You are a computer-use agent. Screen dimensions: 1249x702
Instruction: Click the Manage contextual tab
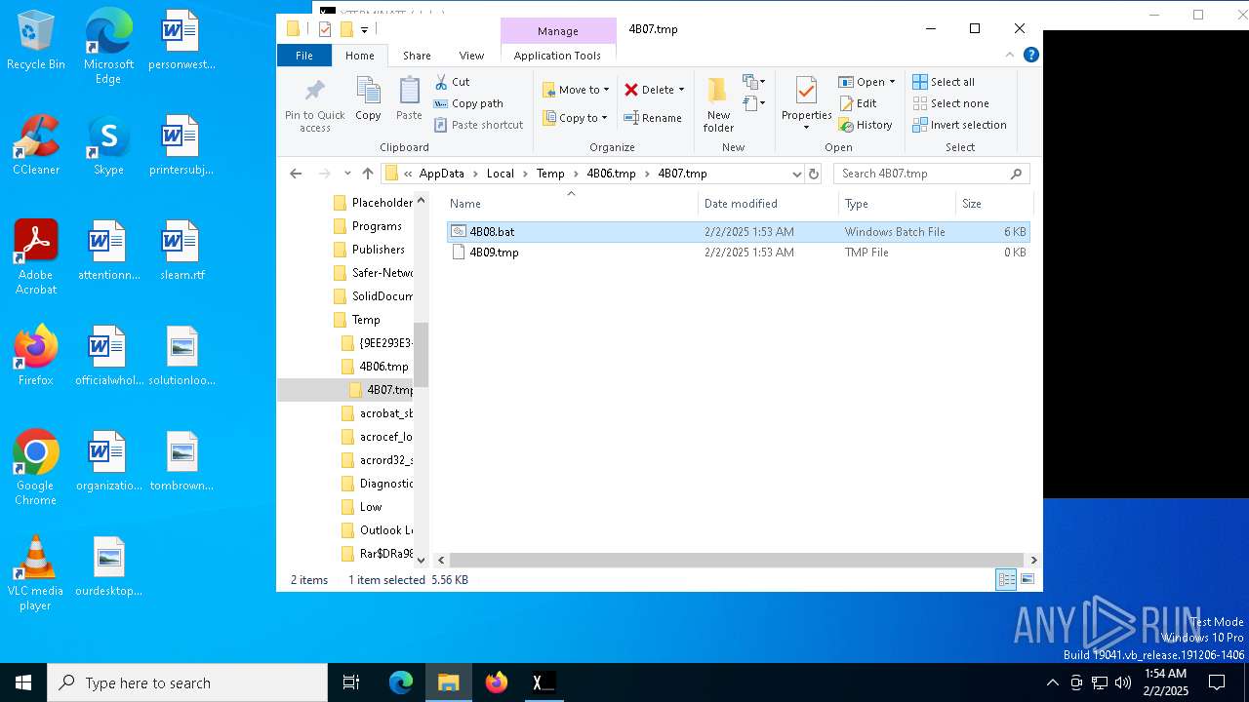(x=557, y=31)
